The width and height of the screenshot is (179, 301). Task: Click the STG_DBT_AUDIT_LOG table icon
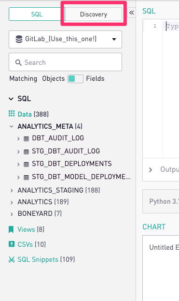[x=26, y=151]
